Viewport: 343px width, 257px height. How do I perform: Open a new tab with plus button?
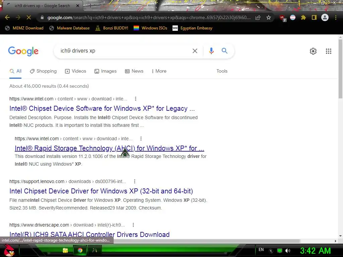coord(90,6)
